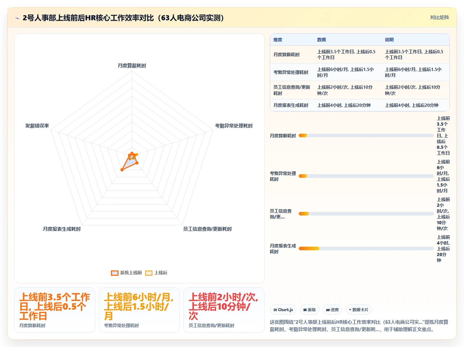
Task: Click radar axis label 员工信息查询/更新耗时
Action: pos(207,229)
